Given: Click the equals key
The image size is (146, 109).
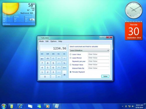Looking at the screenshot, I should click(64, 74).
